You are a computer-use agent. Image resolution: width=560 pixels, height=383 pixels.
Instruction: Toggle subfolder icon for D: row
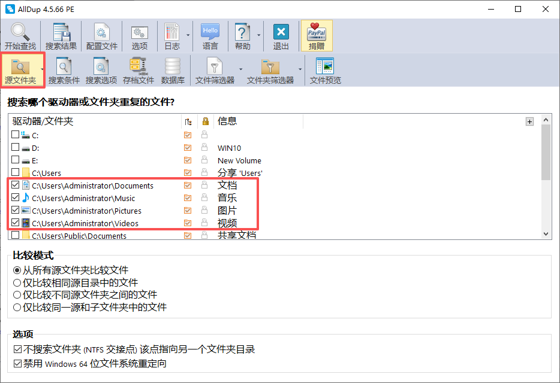point(188,147)
